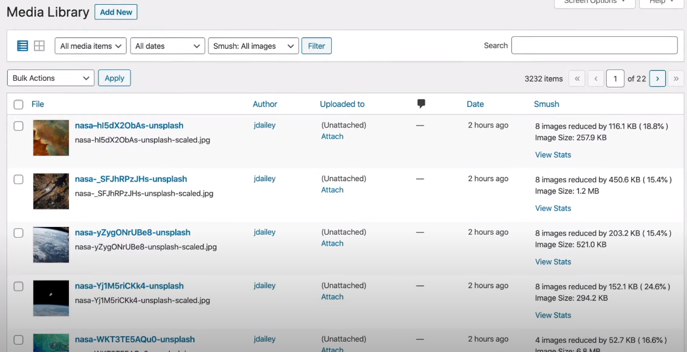This screenshot has width=687, height=352.
Task: Click View Stats for nasa-hI5dX2ObAs-unsplash
Action: [553, 155]
